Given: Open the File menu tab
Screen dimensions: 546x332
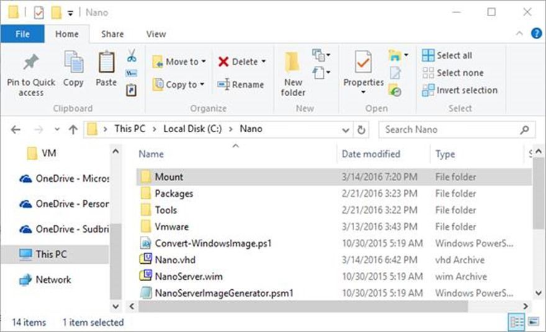Looking at the screenshot, I should pos(22,34).
